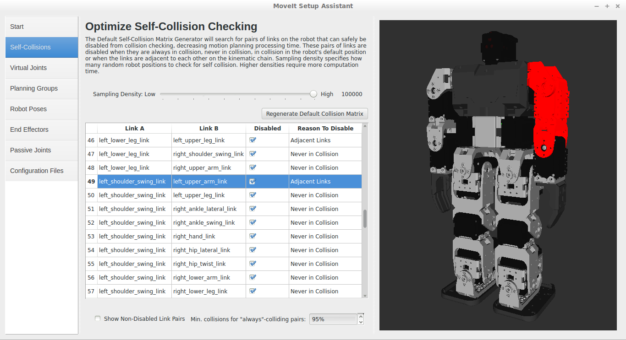Enable Show Non-Disabled Link Pairs checkbox
The image size is (626, 340).
coord(98,318)
